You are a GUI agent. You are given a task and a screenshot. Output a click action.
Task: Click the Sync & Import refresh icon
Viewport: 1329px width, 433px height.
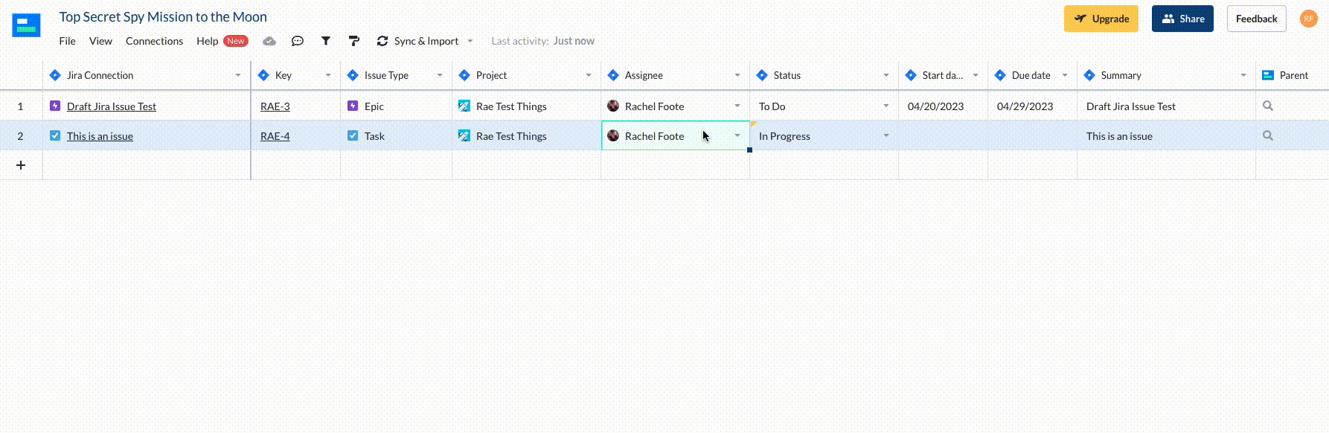point(382,41)
